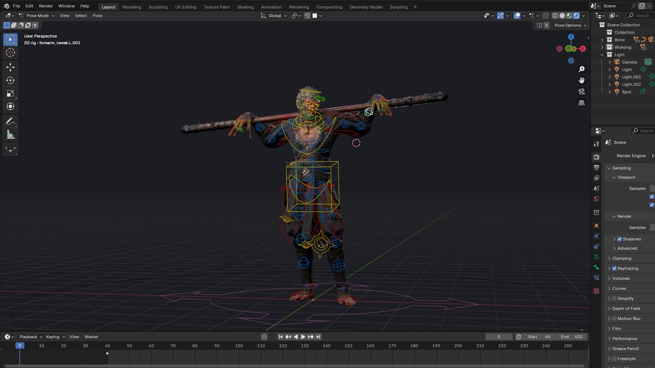The height and width of the screenshot is (368, 655).
Task: Select the Cursor tool
Action: (x=10, y=52)
